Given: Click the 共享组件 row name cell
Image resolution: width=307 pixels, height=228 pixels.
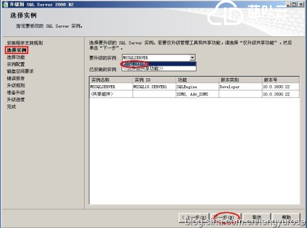Looking at the screenshot, I should pyautogui.click(x=111, y=94).
